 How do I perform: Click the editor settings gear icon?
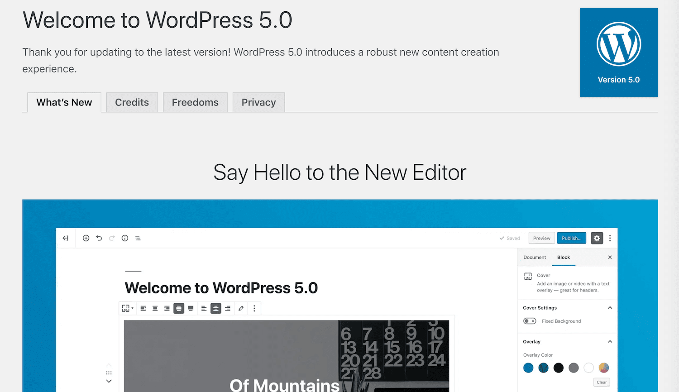click(x=597, y=238)
